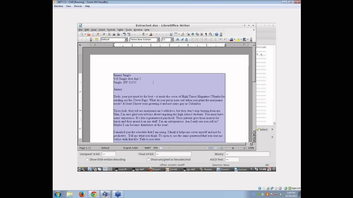Open the Times New Roman font dropdown
353x198 pixels.
click(158, 40)
